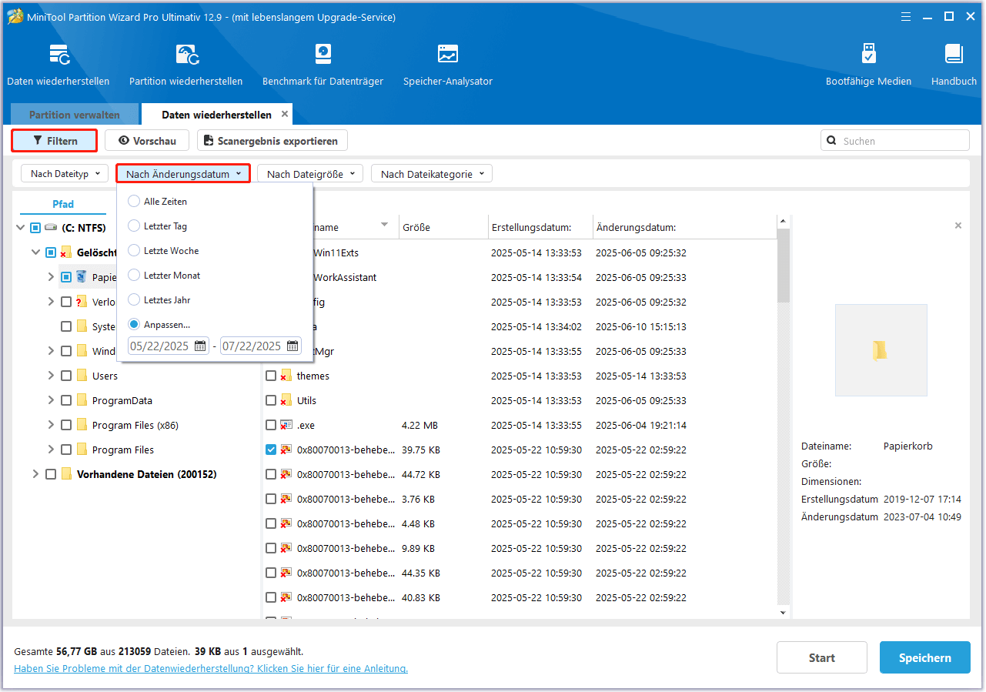The image size is (986, 692).
Task: Sort by Änderungsdatum column header
Action: (x=684, y=228)
